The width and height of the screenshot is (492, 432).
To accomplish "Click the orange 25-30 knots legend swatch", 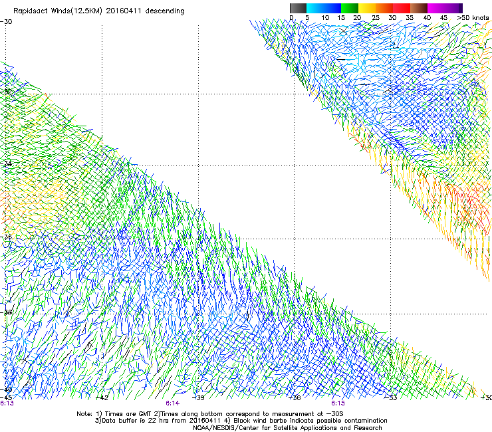I will pos(384,8).
